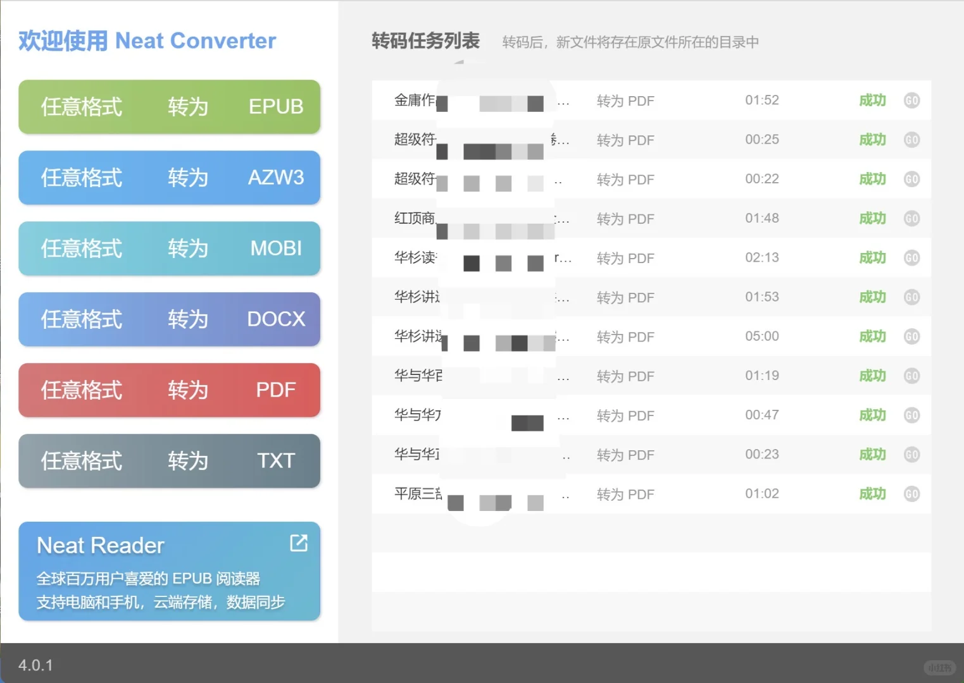The width and height of the screenshot is (964, 683).
Task: Click the 01:19 duration value
Action: (x=762, y=376)
